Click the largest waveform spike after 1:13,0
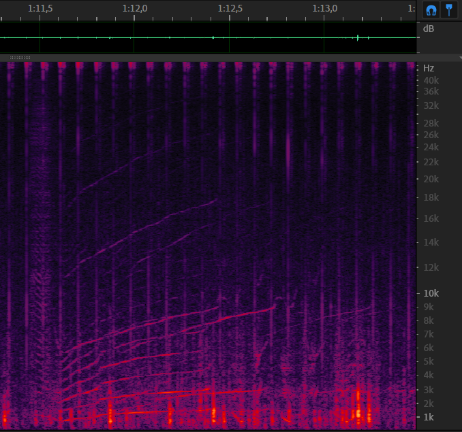462x432 pixels. pos(358,37)
